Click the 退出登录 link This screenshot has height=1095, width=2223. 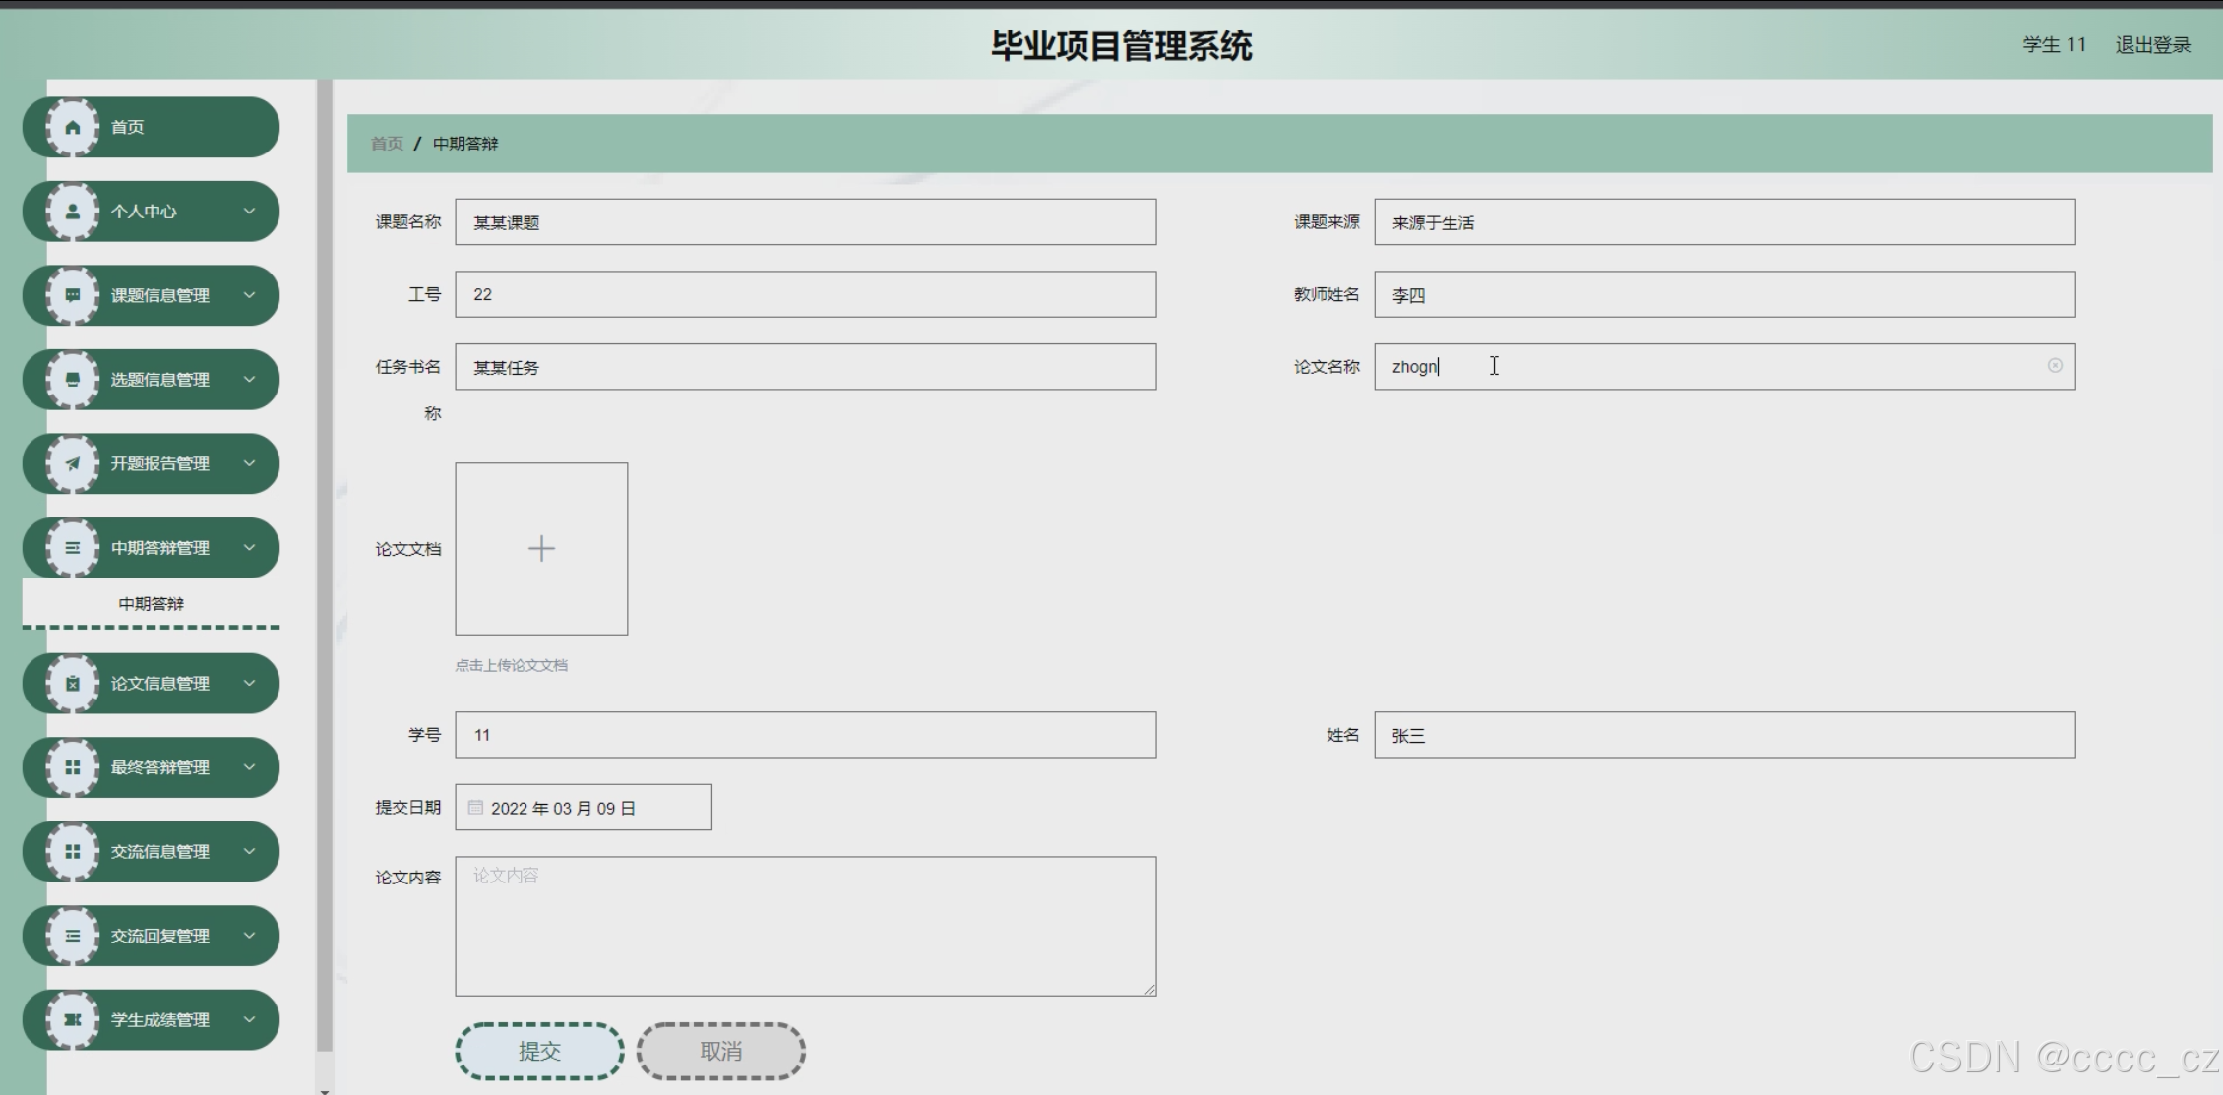pyautogui.click(x=2152, y=45)
